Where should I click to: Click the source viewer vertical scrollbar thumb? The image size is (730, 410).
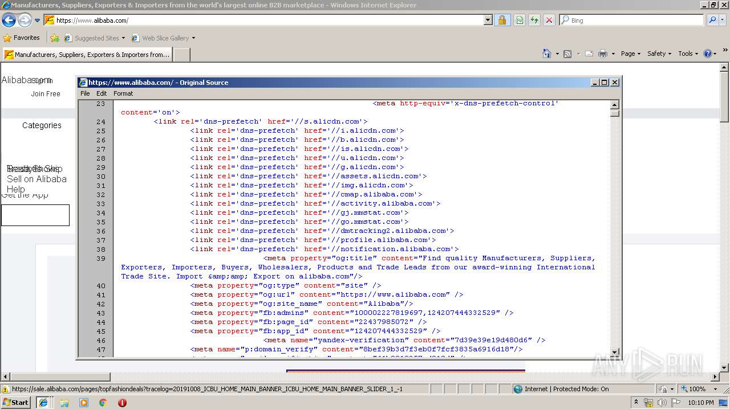[615, 113]
